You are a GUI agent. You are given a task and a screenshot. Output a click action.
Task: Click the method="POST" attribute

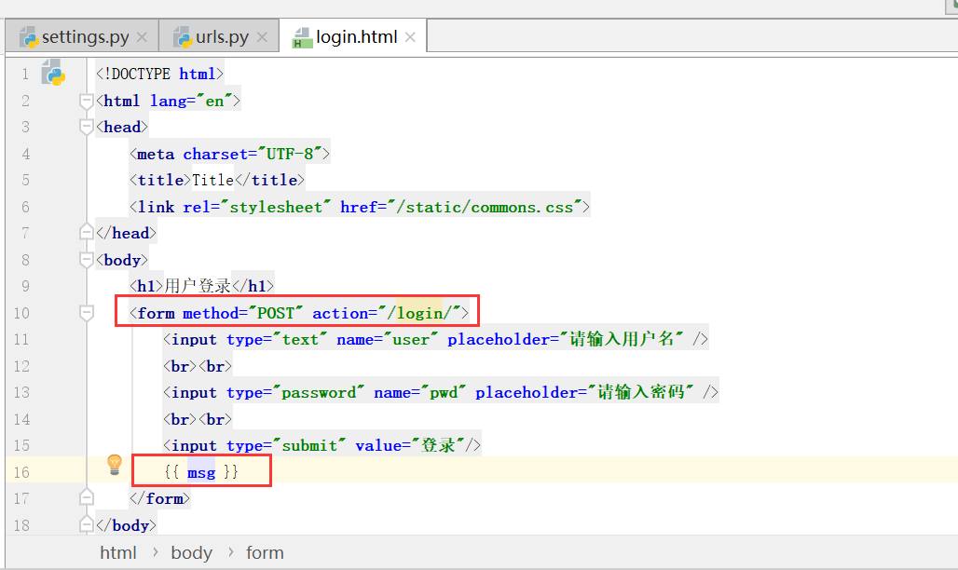pyautogui.click(x=242, y=313)
